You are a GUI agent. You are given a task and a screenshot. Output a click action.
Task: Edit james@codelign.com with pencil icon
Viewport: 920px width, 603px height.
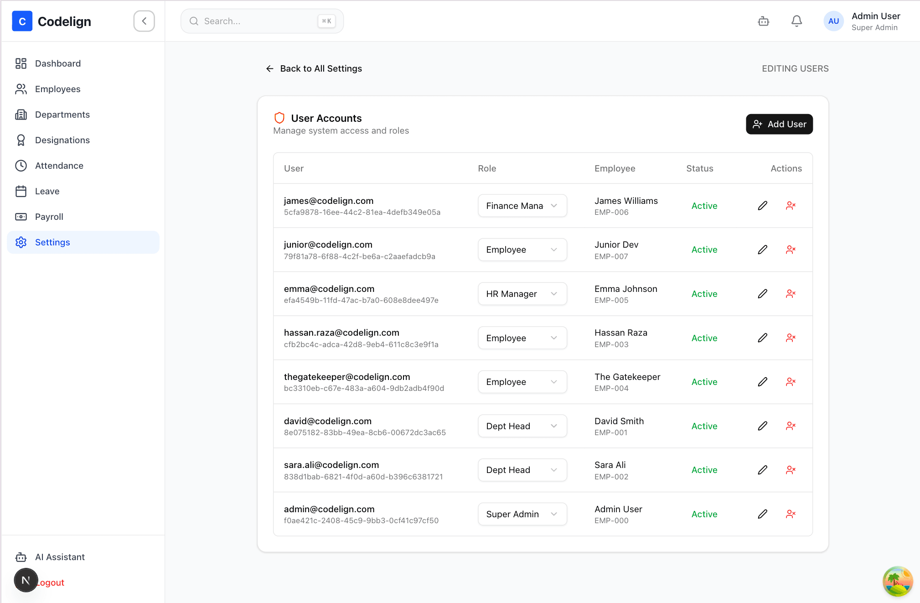coord(762,206)
